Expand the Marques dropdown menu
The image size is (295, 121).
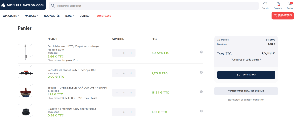(31, 16)
